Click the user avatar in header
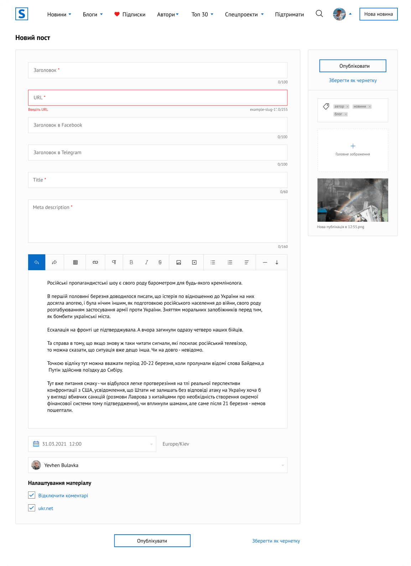The height and width of the screenshot is (566, 411). [x=339, y=14]
